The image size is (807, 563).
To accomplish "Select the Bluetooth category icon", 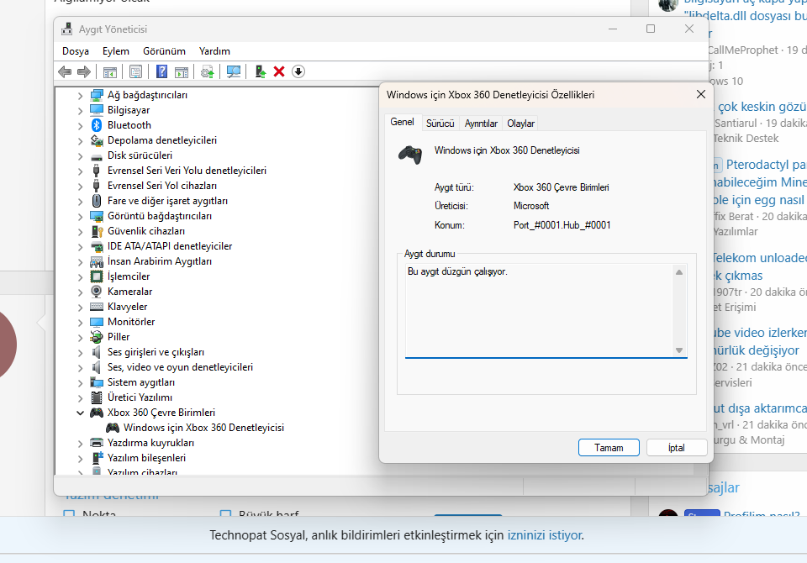I will point(96,125).
